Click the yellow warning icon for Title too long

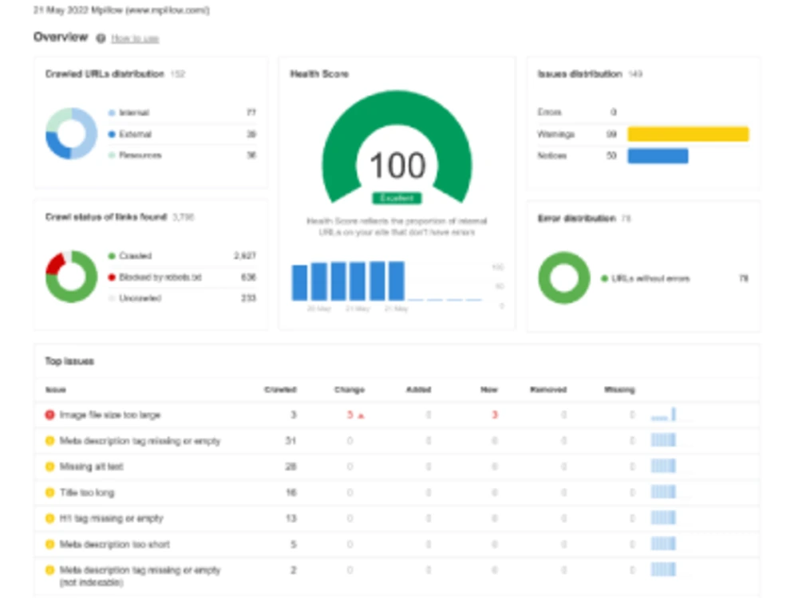pos(49,492)
